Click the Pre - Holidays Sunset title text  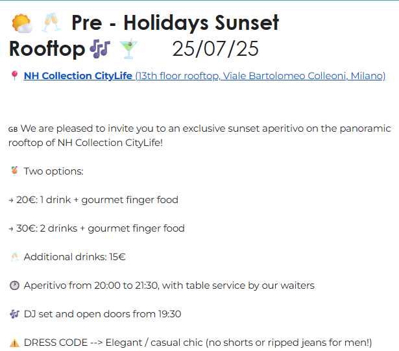pos(175,23)
